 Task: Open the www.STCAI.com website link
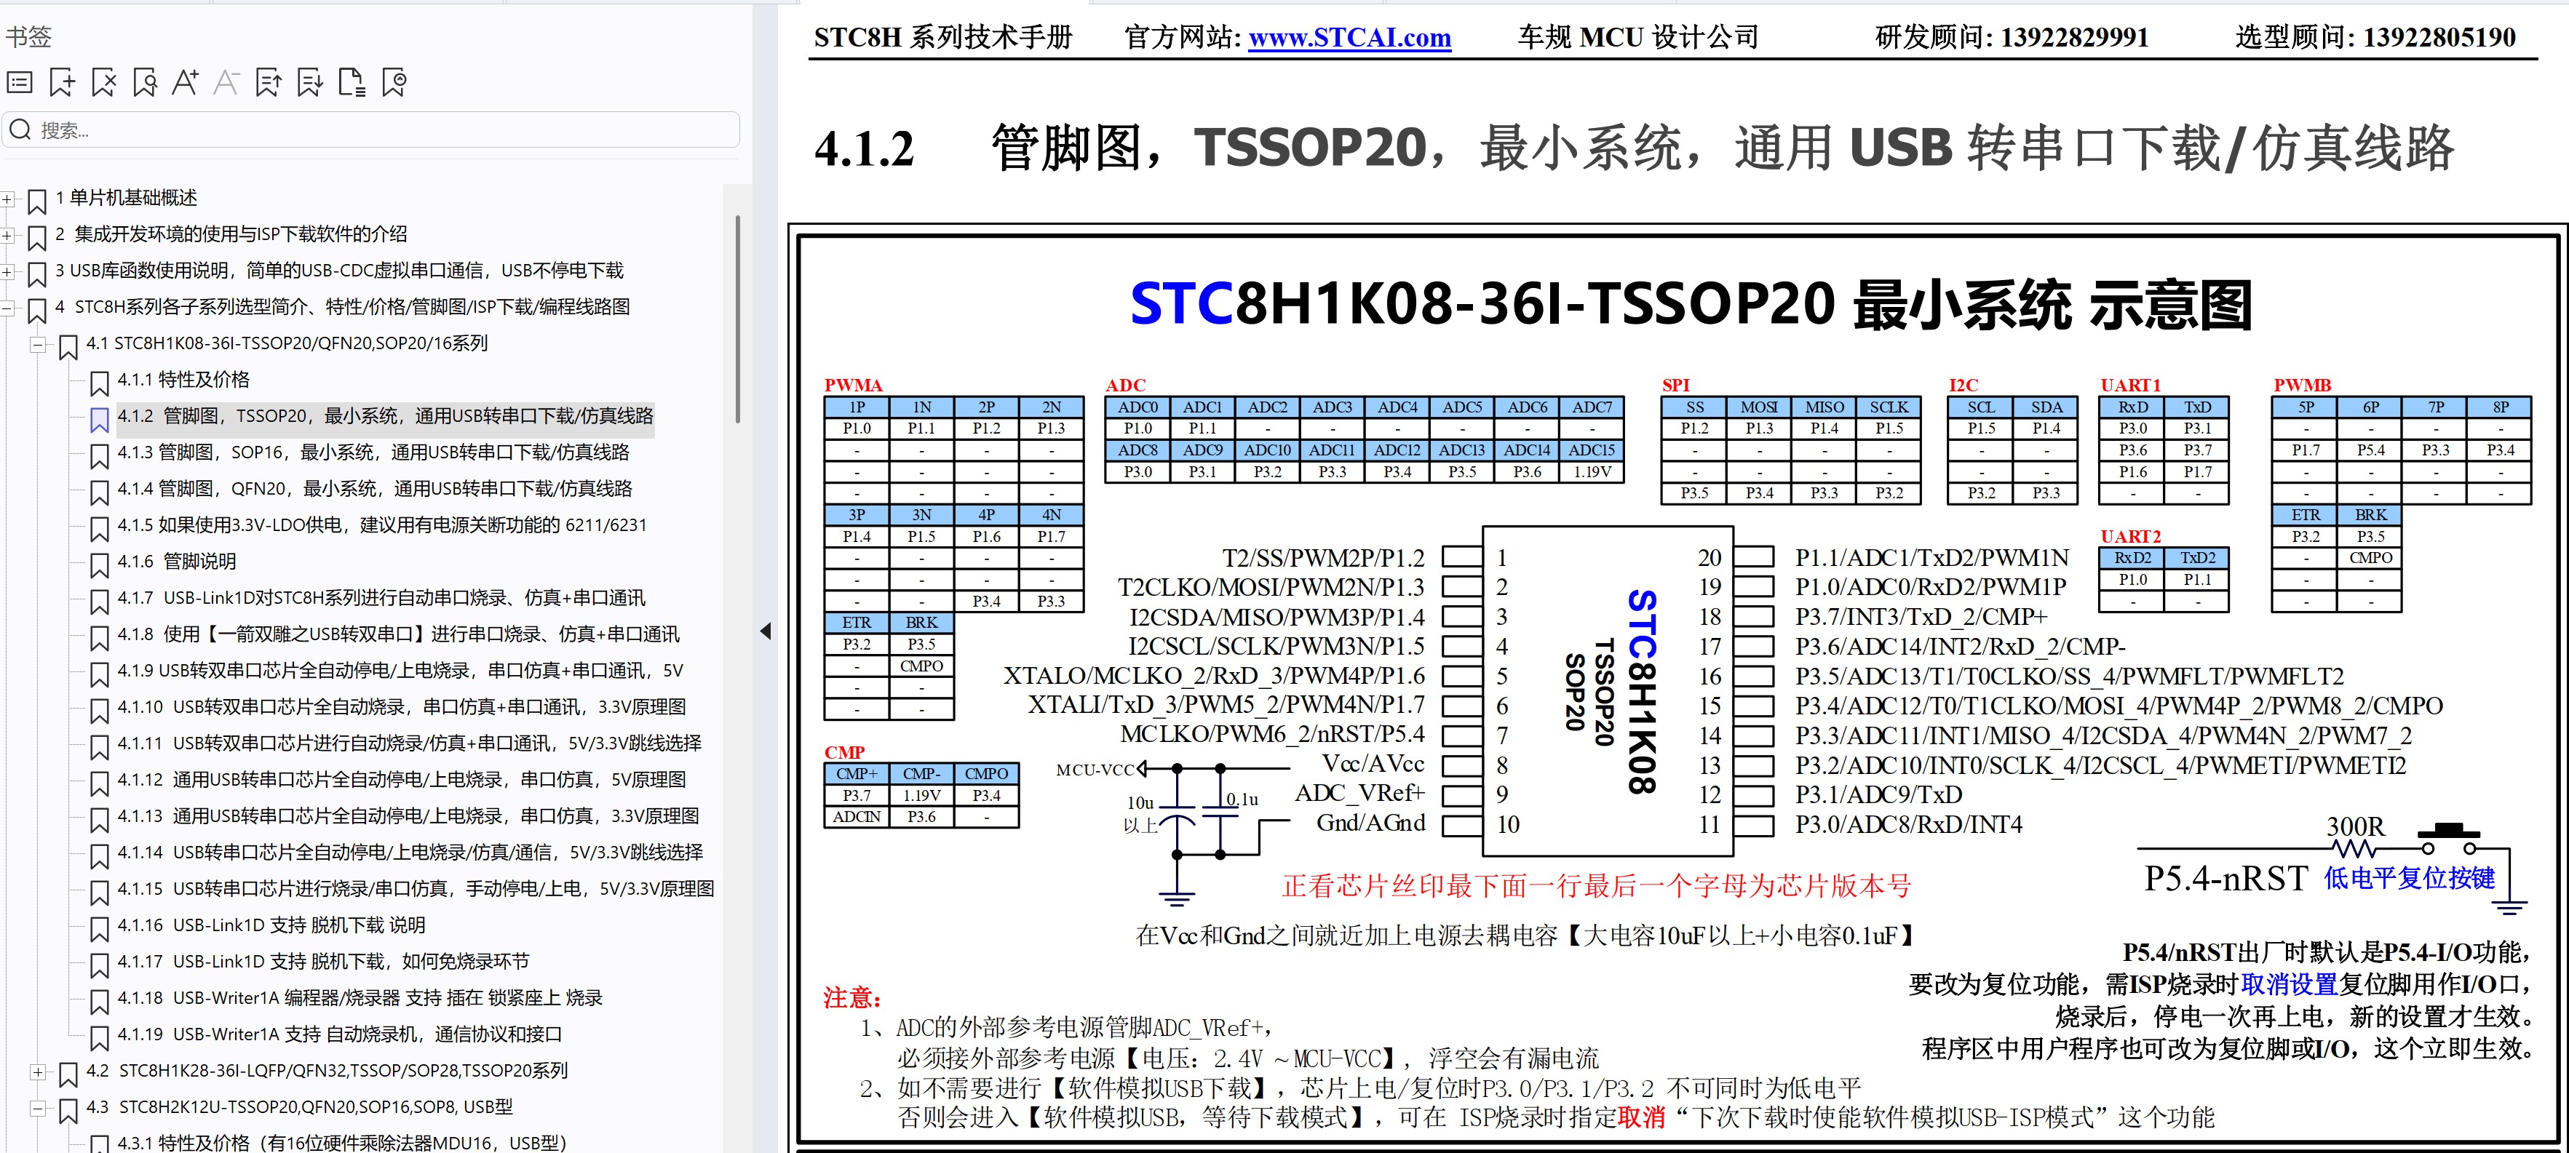1349,38
